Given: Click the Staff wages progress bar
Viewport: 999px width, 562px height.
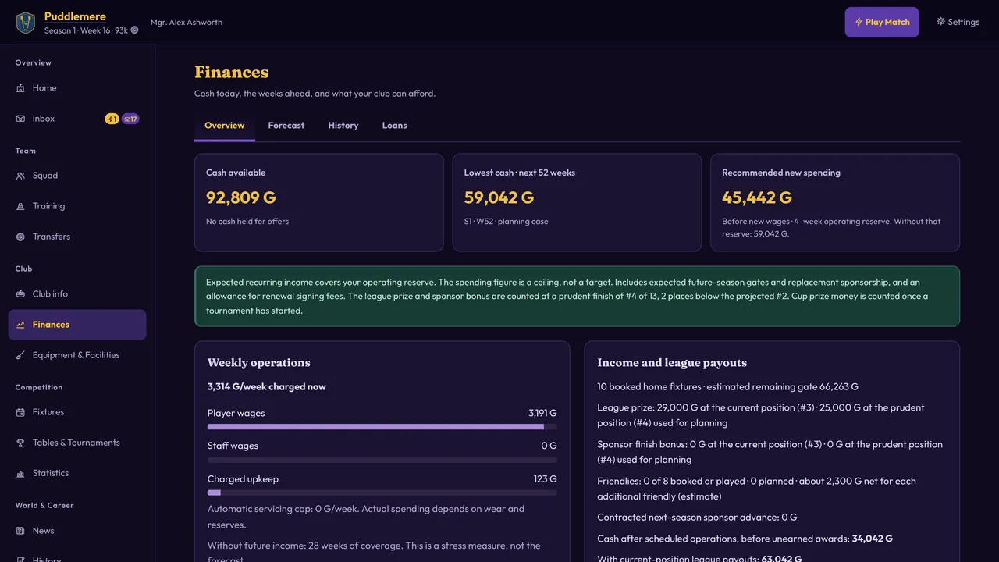Looking at the screenshot, I should coord(382,460).
